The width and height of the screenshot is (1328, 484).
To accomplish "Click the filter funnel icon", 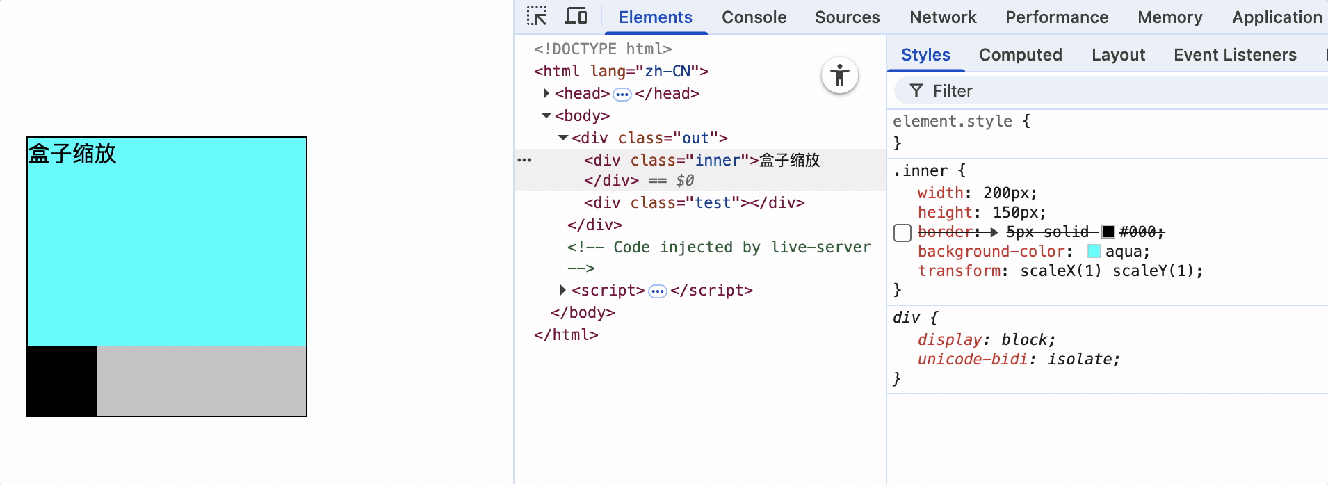I will click(x=916, y=91).
